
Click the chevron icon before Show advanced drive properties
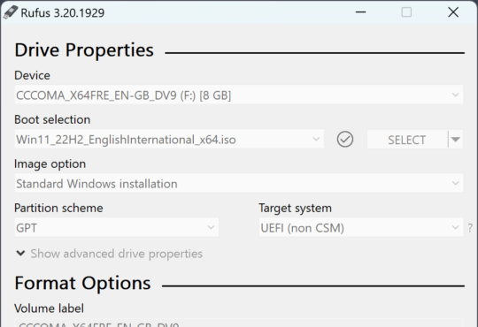[x=20, y=254]
